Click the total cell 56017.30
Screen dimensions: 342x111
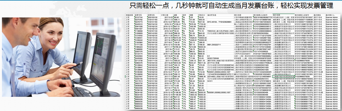pos(202,62)
